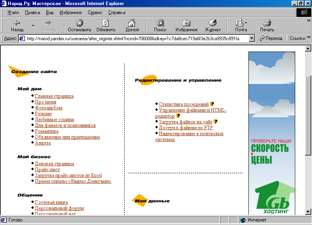The image size is (312, 225).
Task: Click the Ссылки links bar label
Action: 297,38
